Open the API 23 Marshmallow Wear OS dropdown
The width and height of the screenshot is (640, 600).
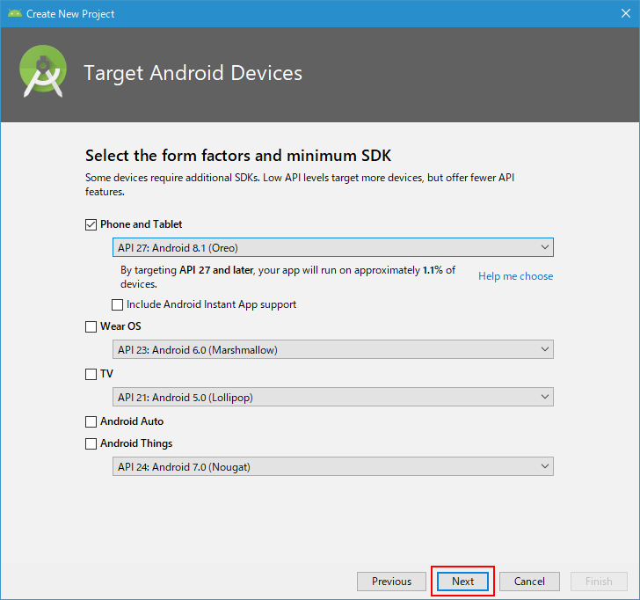[332, 349]
